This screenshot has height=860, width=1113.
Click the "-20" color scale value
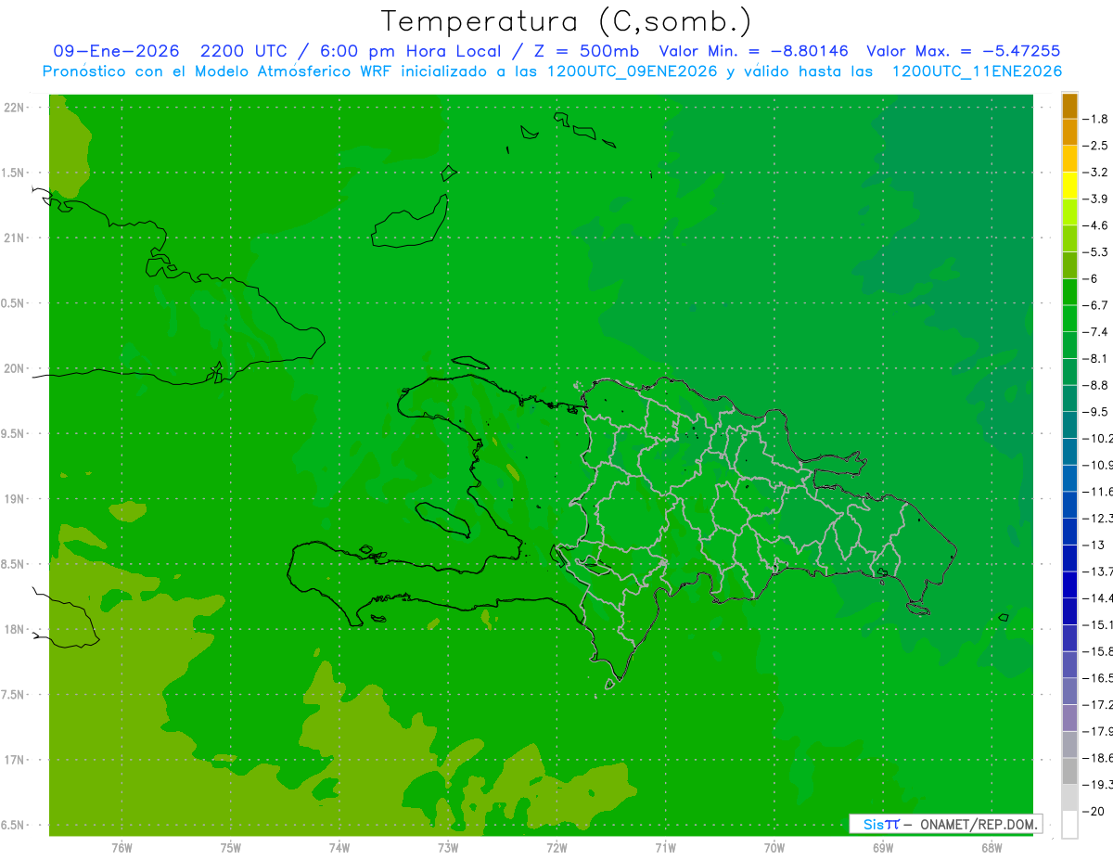tap(1094, 811)
